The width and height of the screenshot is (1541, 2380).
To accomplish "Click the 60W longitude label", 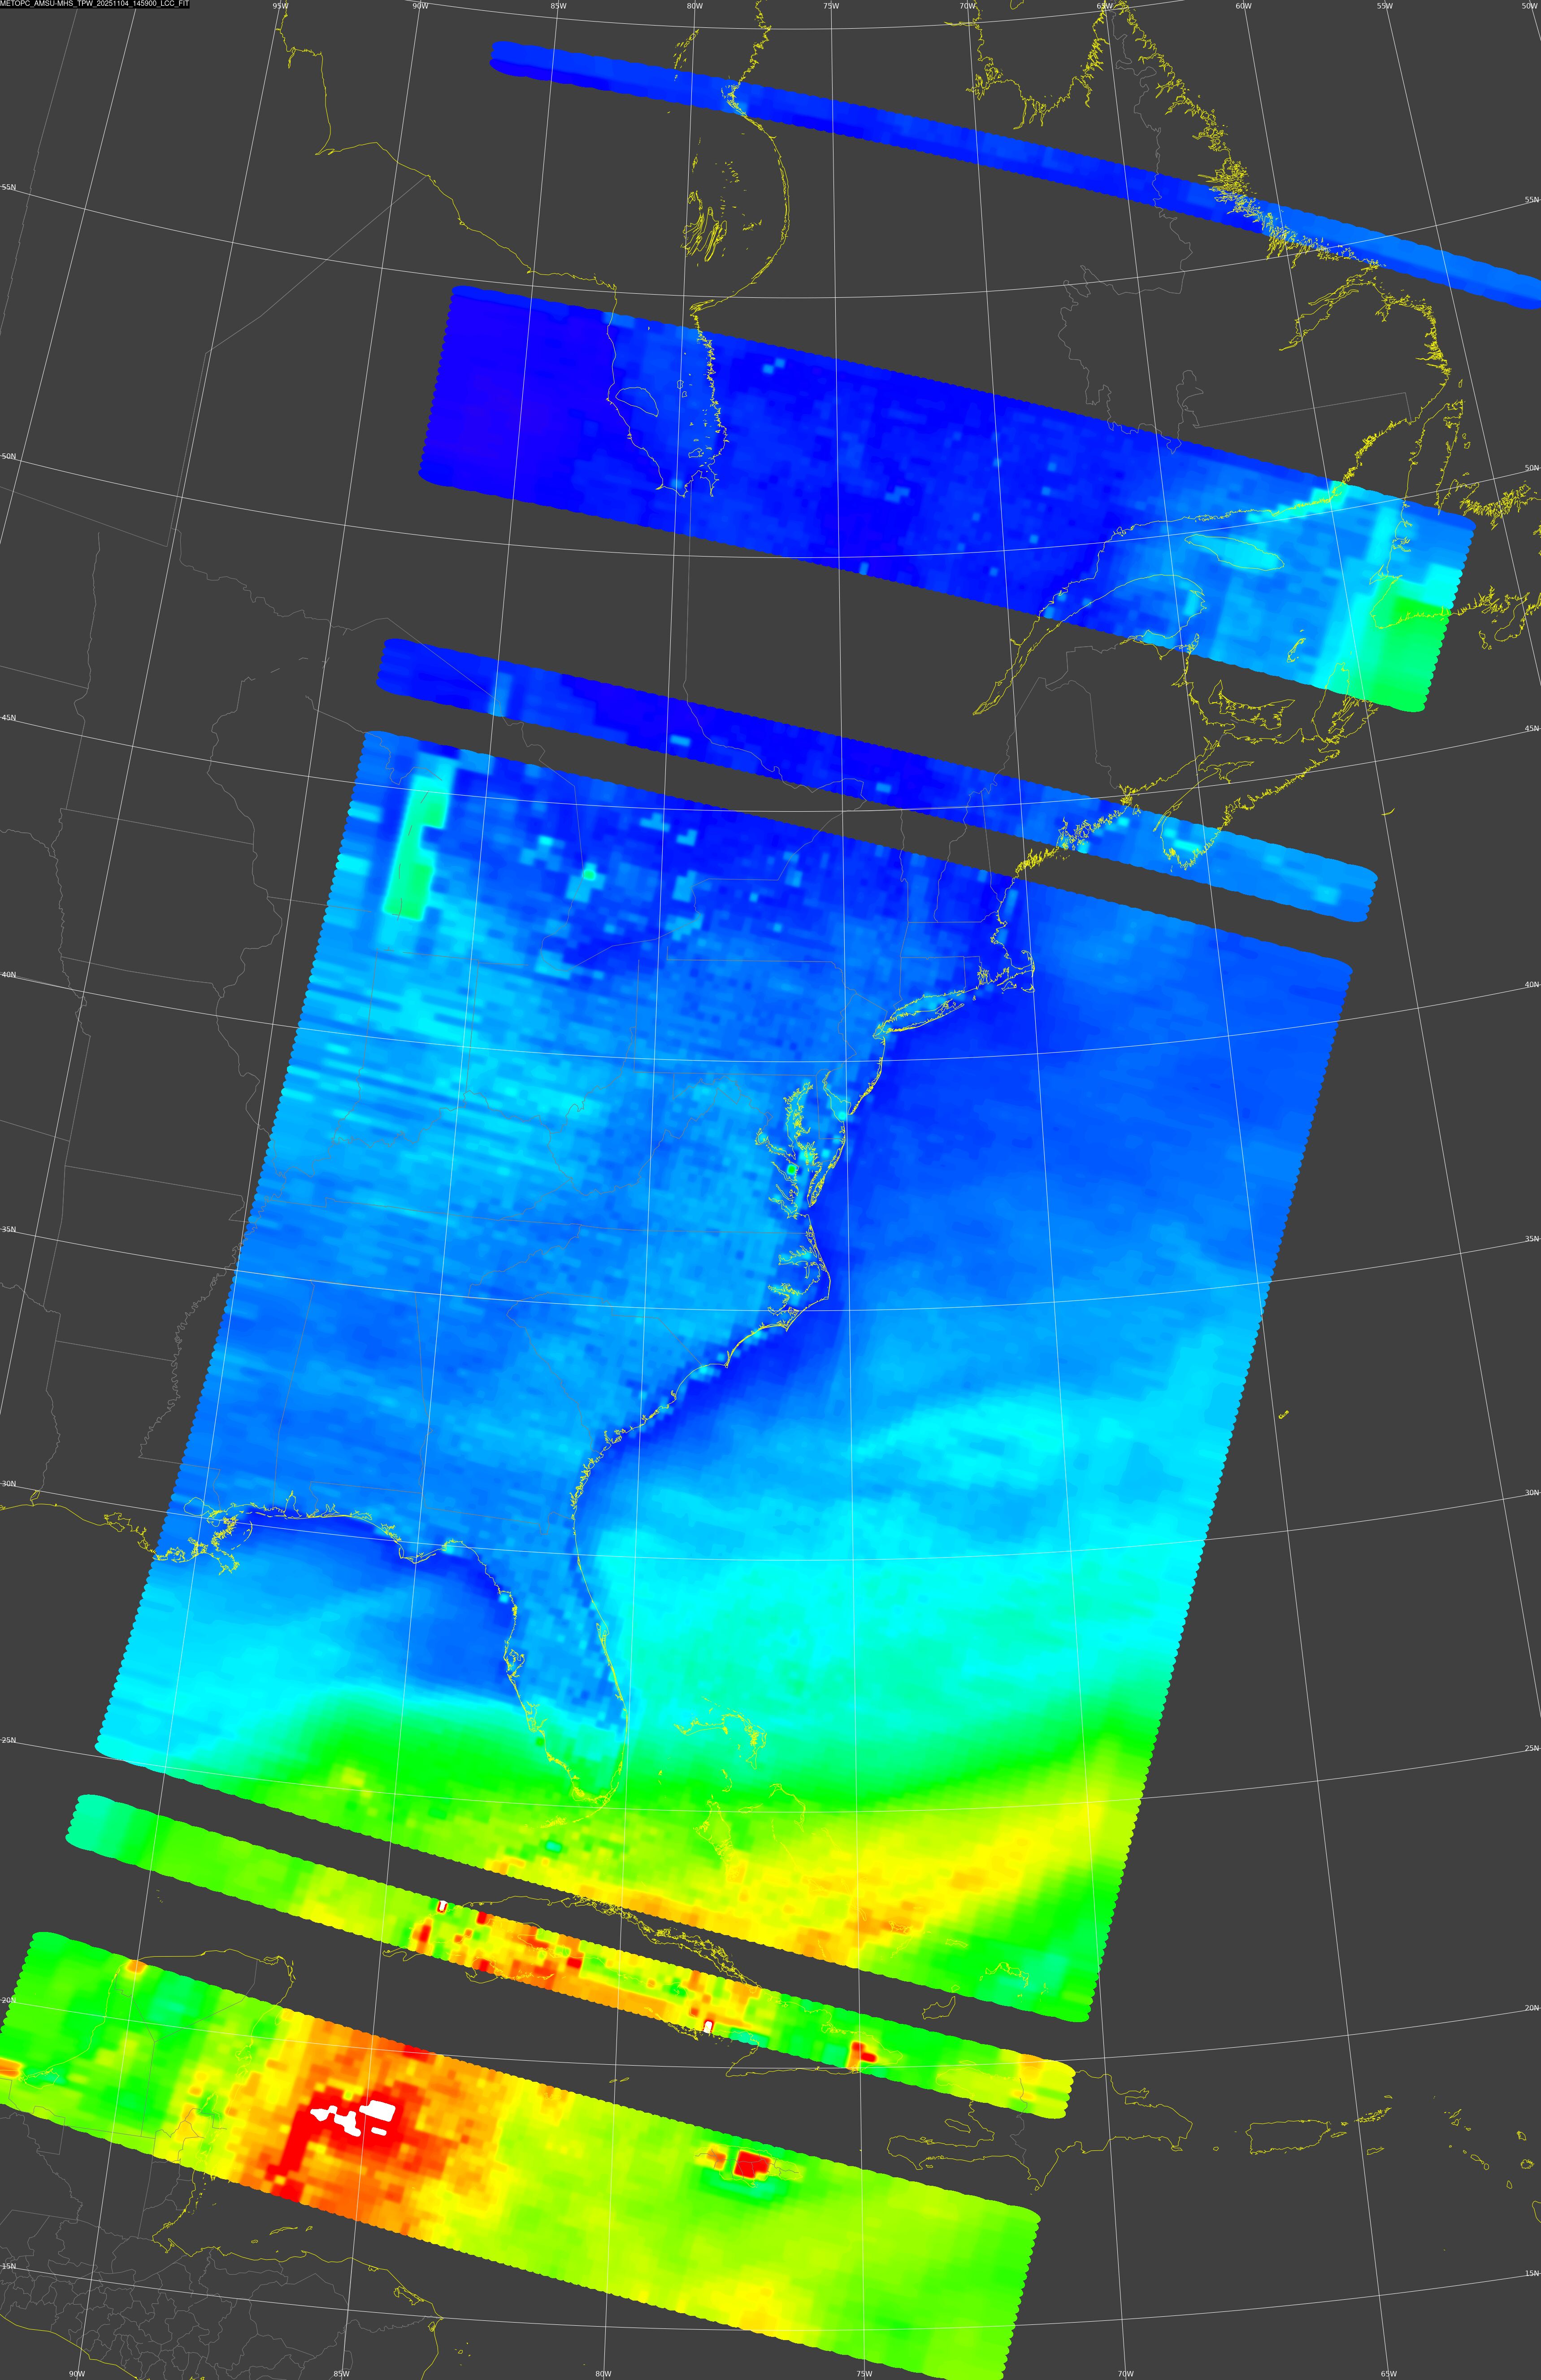I will (1243, 6).
